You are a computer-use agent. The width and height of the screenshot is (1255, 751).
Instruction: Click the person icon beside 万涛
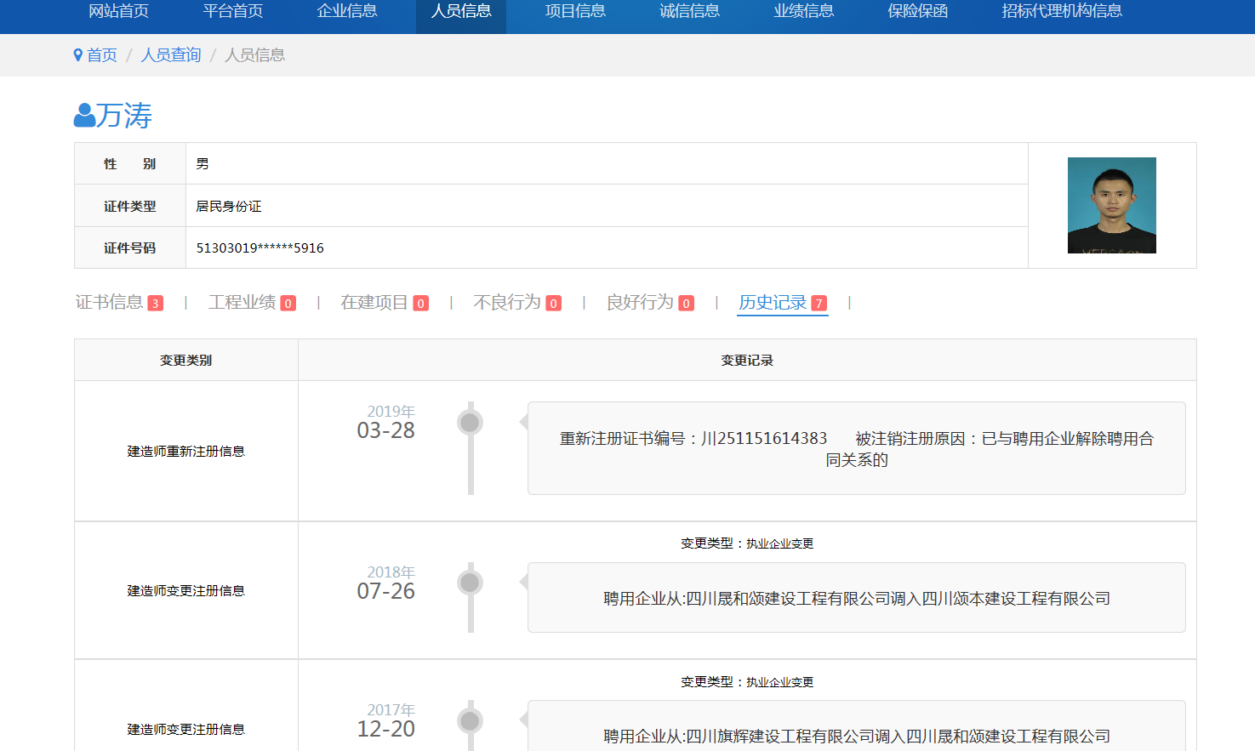(84, 115)
